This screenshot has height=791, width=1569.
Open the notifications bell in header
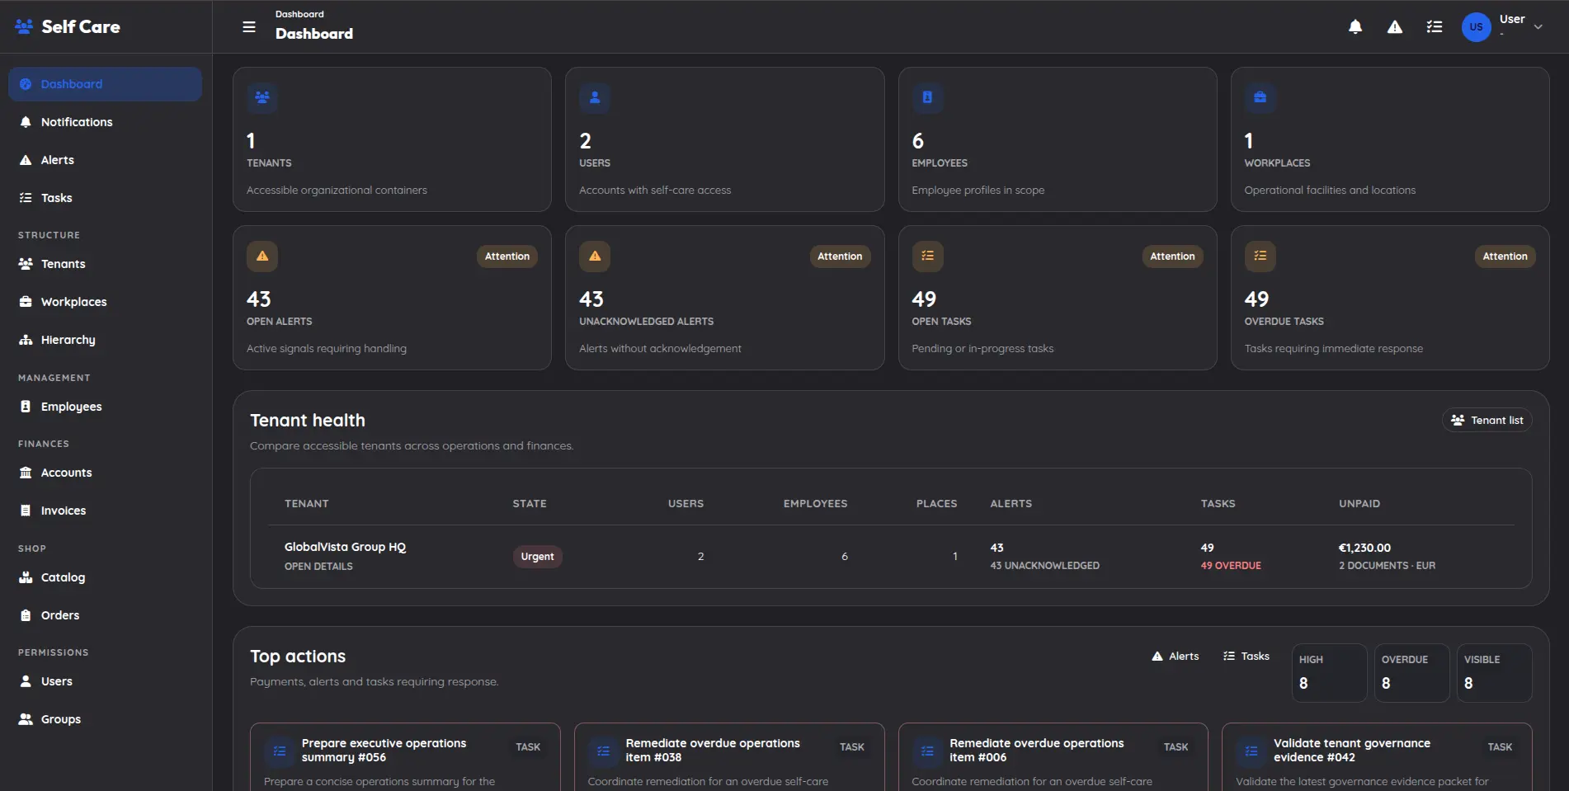coord(1355,27)
